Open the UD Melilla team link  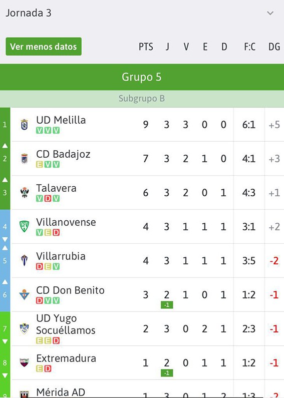click(61, 120)
